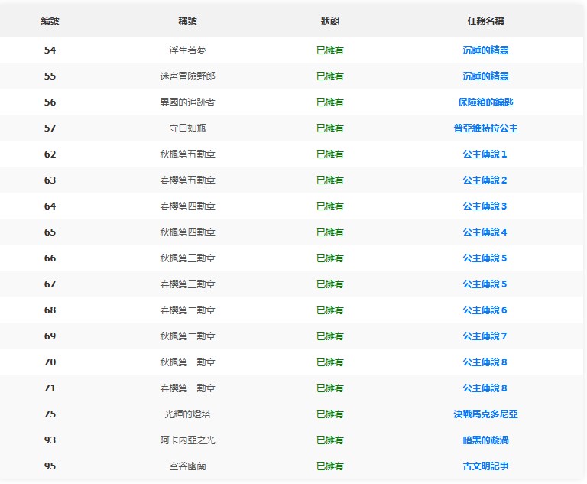The width and height of the screenshot is (587, 484).
Task: Open 公主傳說 5 link in row 66
Action: 485,258
